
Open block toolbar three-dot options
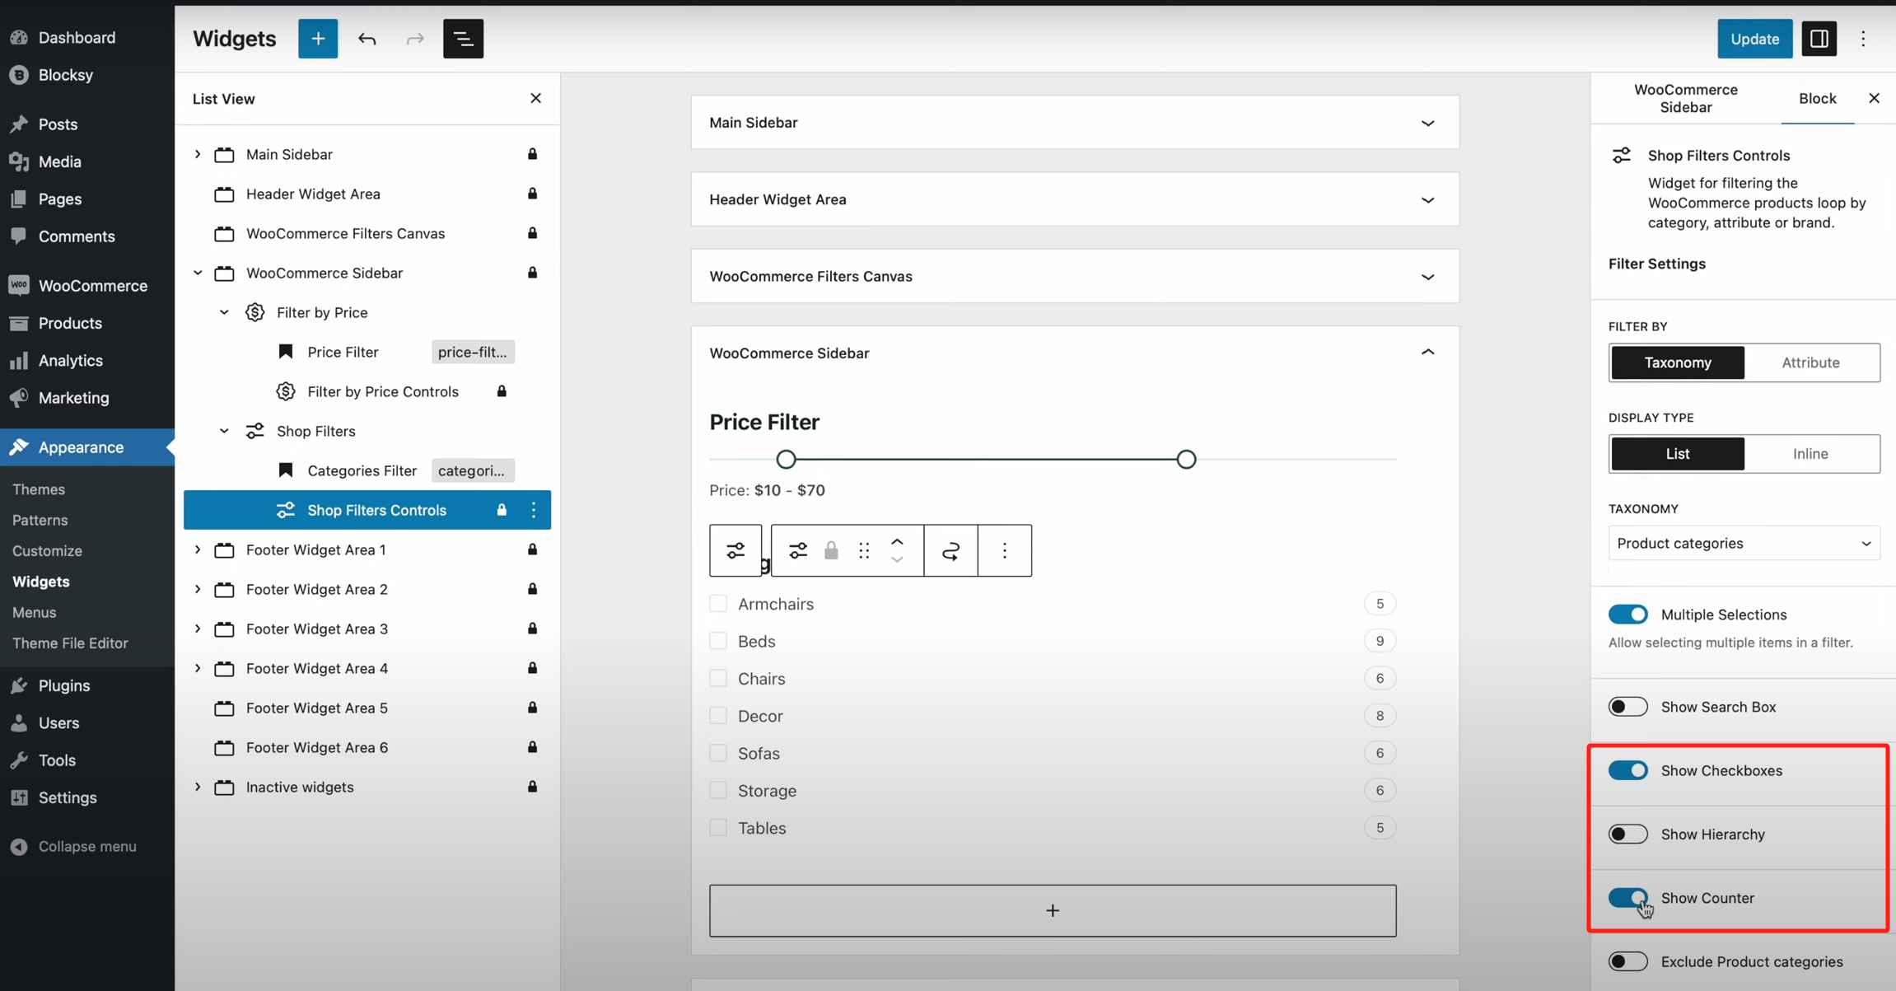click(1004, 550)
